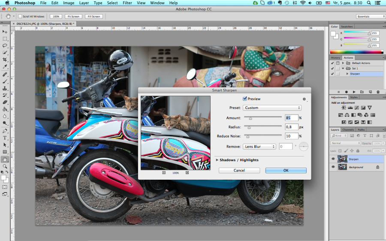This screenshot has height=241, width=386.
Task: Cancel the Smart Sharpen dialog
Action: point(239,170)
